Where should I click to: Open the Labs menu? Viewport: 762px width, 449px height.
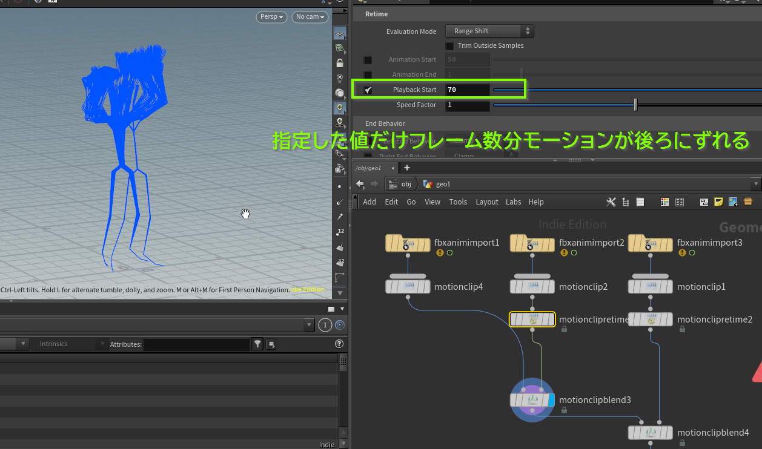click(x=514, y=202)
